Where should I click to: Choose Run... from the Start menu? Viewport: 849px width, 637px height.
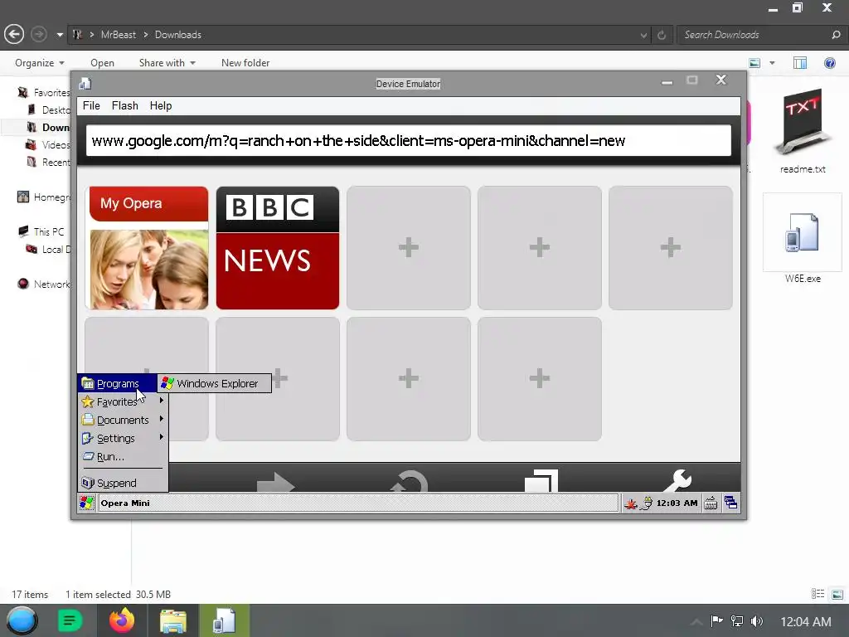[x=123, y=457]
